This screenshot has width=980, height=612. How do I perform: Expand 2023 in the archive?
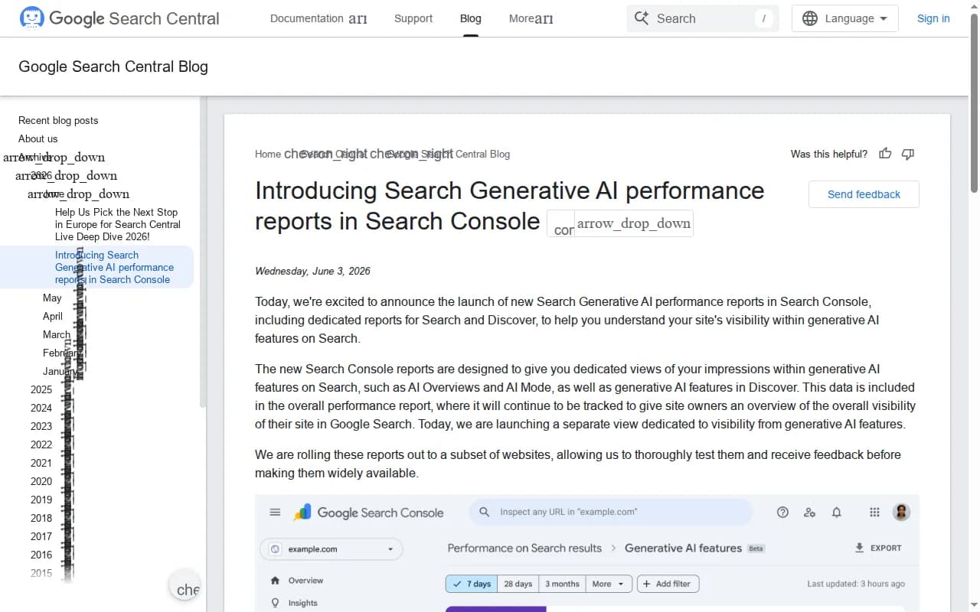point(41,426)
